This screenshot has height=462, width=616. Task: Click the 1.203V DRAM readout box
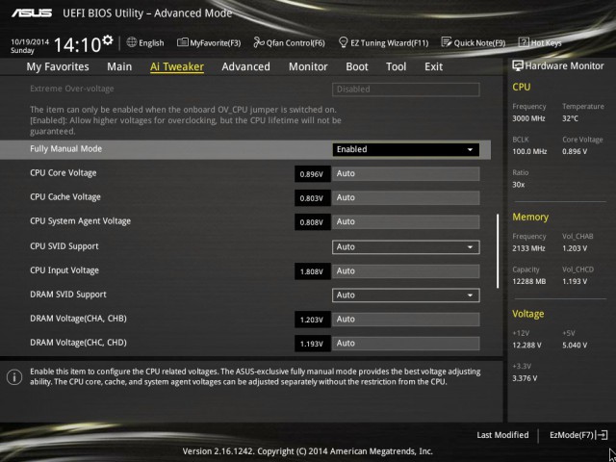pos(312,320)
